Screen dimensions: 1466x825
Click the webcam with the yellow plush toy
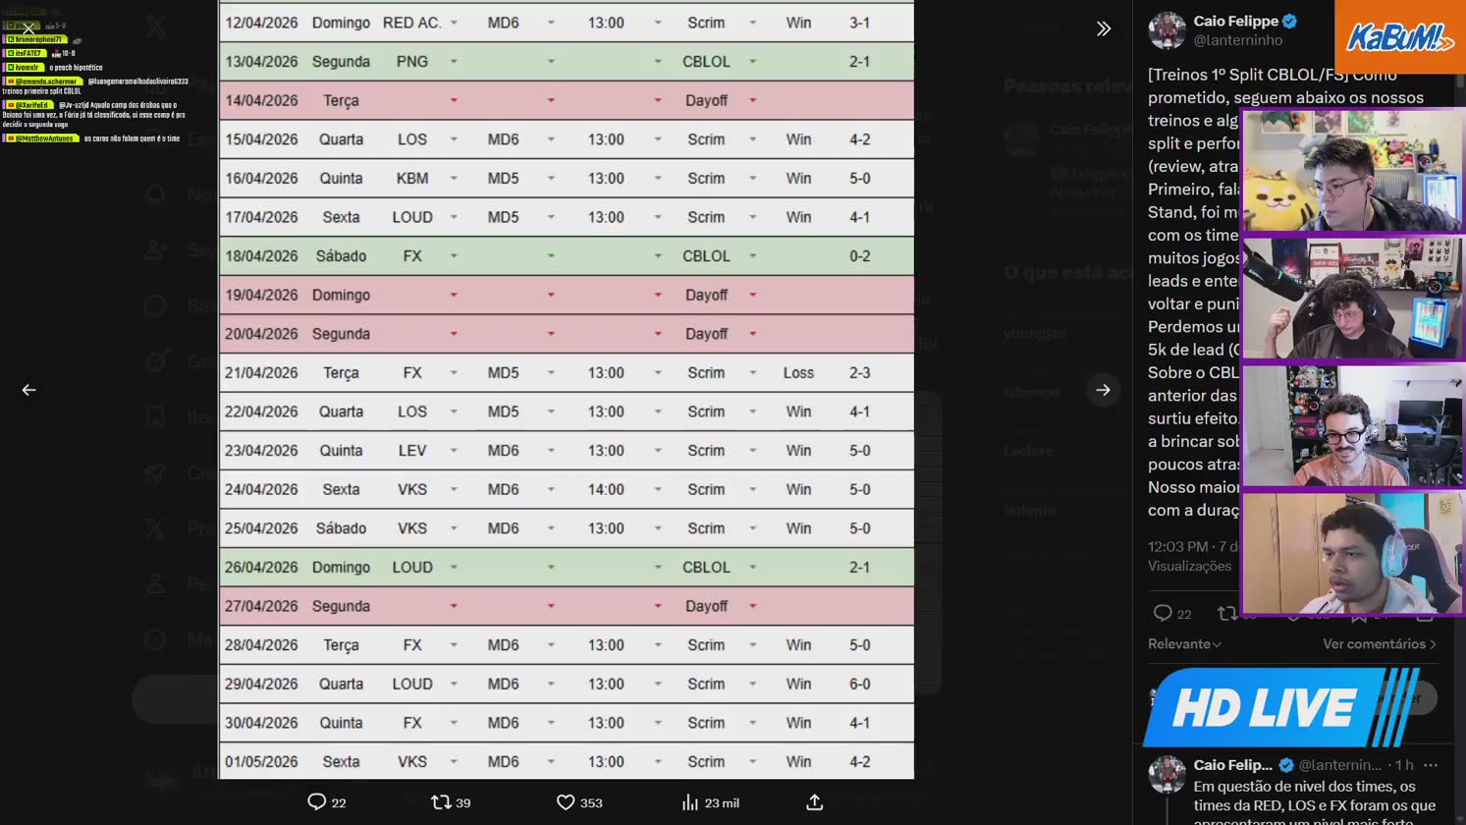click(x=1352, y=171)
